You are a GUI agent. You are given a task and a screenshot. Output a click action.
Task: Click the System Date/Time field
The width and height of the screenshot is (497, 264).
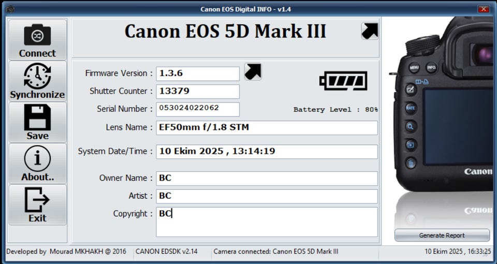267,152
